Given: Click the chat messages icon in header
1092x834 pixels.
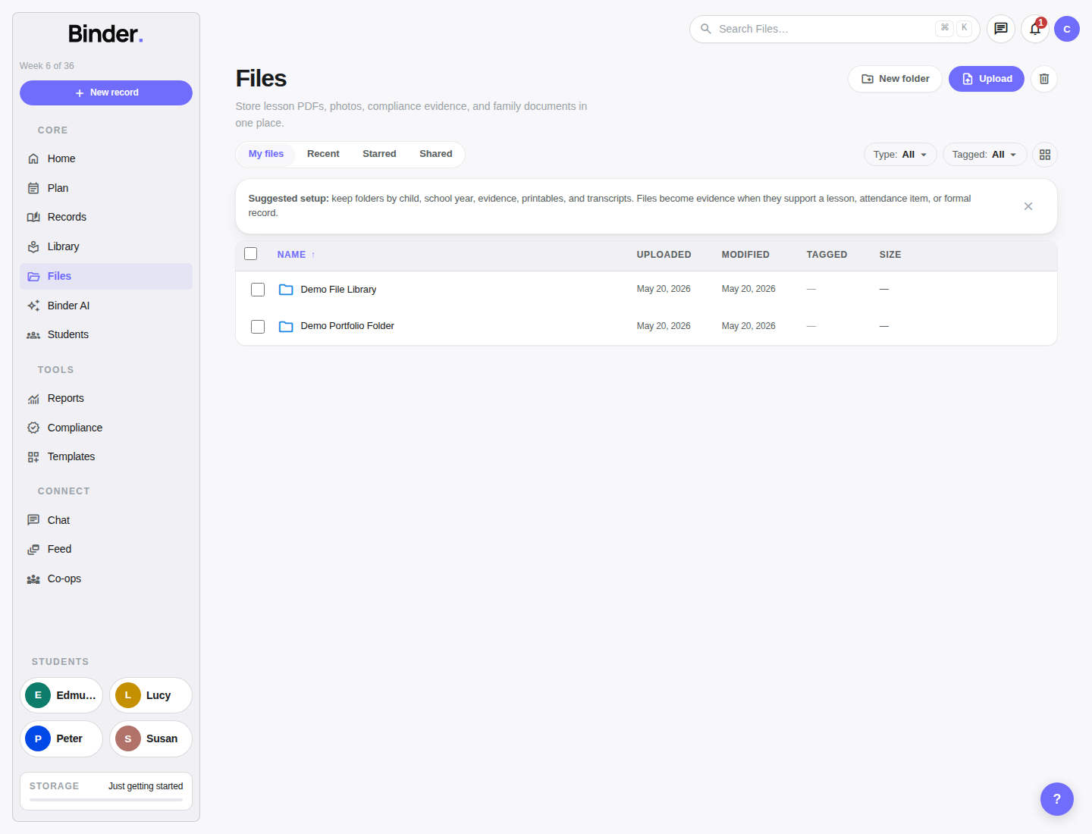Looking at the screenshot, I should (1001, 29).
